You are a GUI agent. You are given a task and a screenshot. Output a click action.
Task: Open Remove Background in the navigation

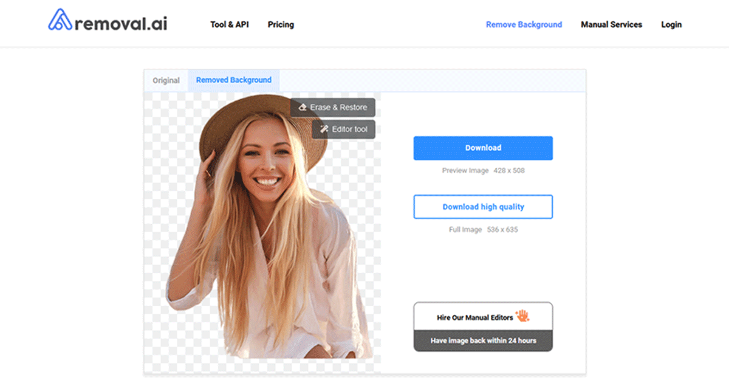tap(524, 25)
